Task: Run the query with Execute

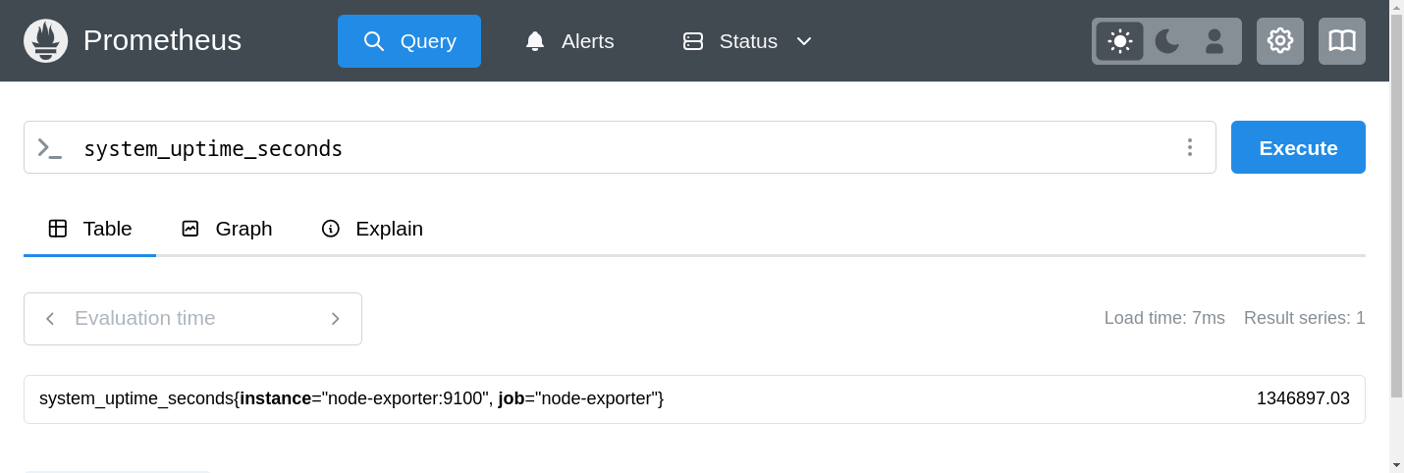Action: point(1298,147)
